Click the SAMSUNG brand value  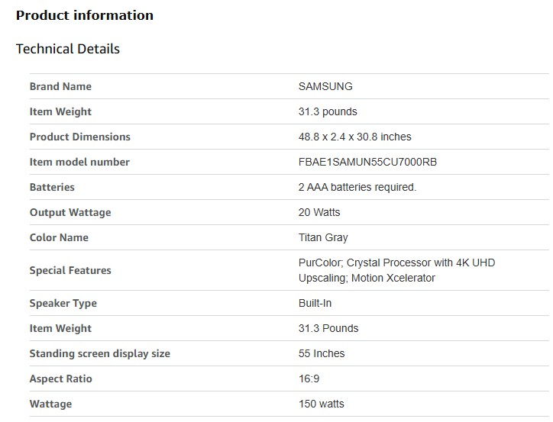(x=325, y=86)
